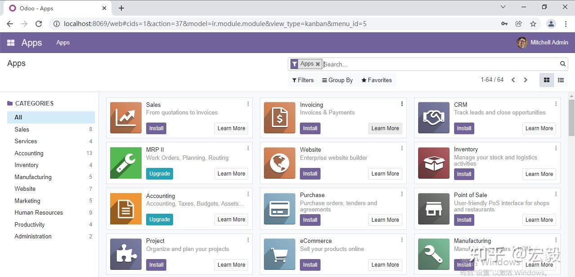This screenshot has width=575, height=277.
Task: Open the Filters dropdown
Action: tap(303, 80)
